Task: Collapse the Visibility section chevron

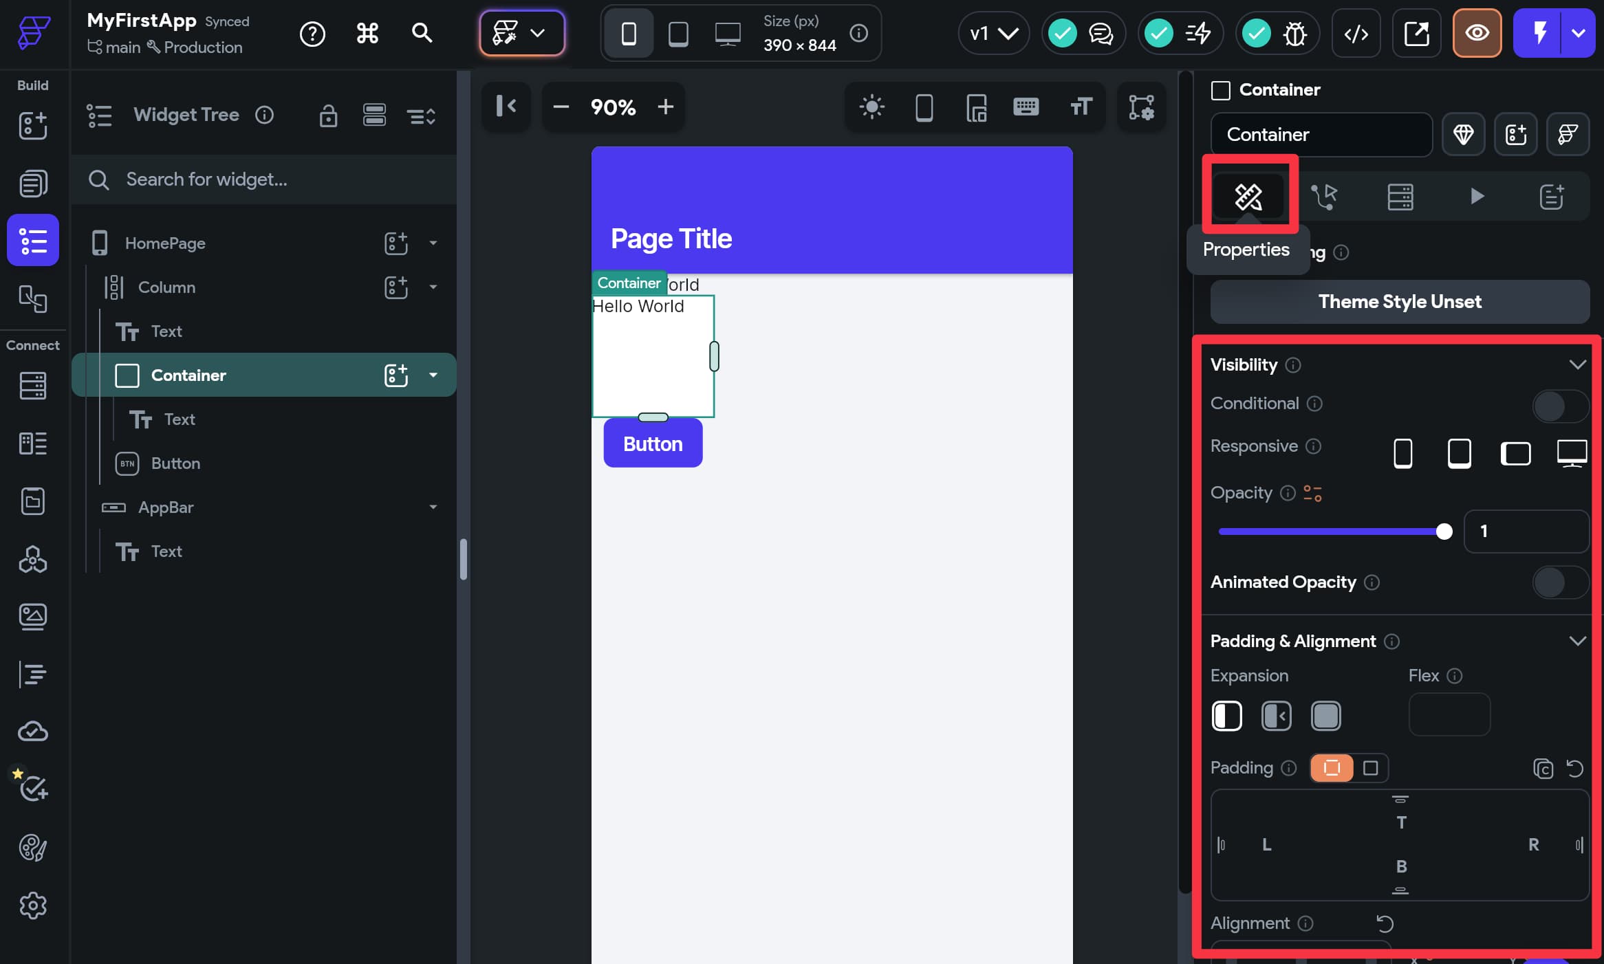Action: tap(1577, 364)
